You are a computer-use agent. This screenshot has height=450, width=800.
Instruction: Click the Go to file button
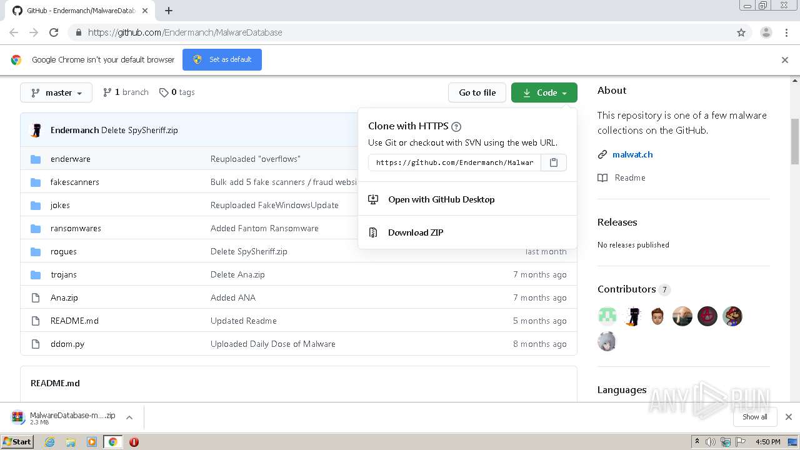tap(477, 92)
